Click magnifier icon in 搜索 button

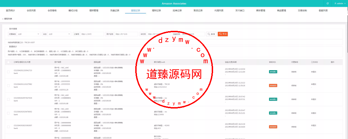pos(209,34)
